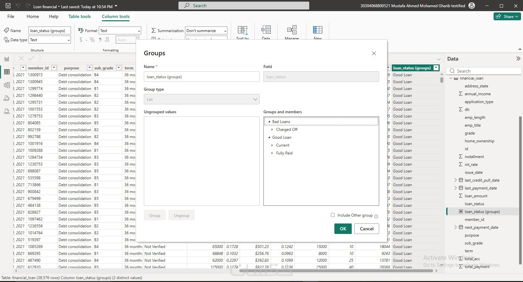
Task: Click the Sort by column icon
Action: point(243,30)
